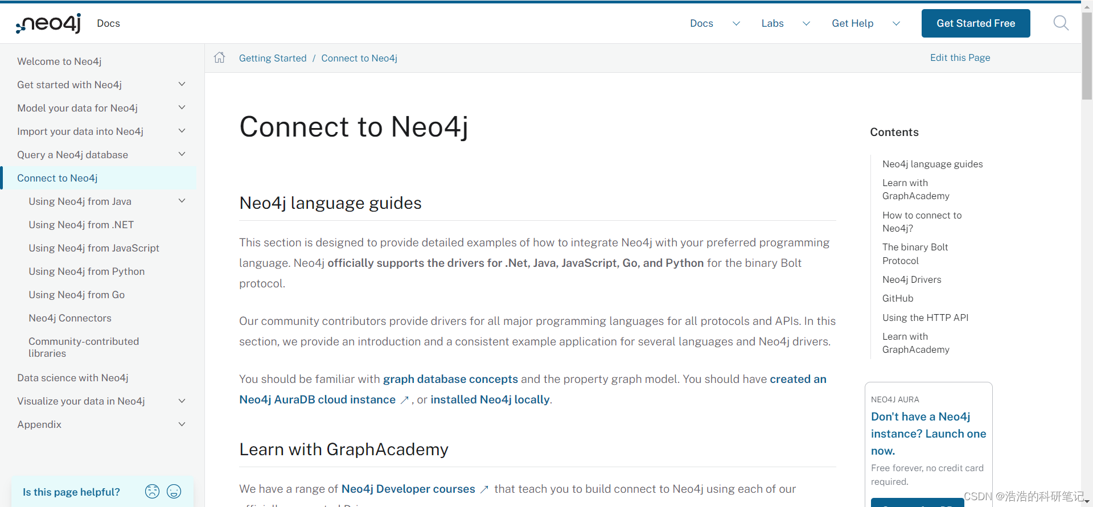Jump to The binary Bolt Protocol in Contents
The width and height of the screenshot is (1093, 507).
pos(915,254)
